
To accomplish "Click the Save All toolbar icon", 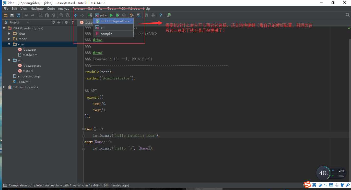I will point(12,16).
